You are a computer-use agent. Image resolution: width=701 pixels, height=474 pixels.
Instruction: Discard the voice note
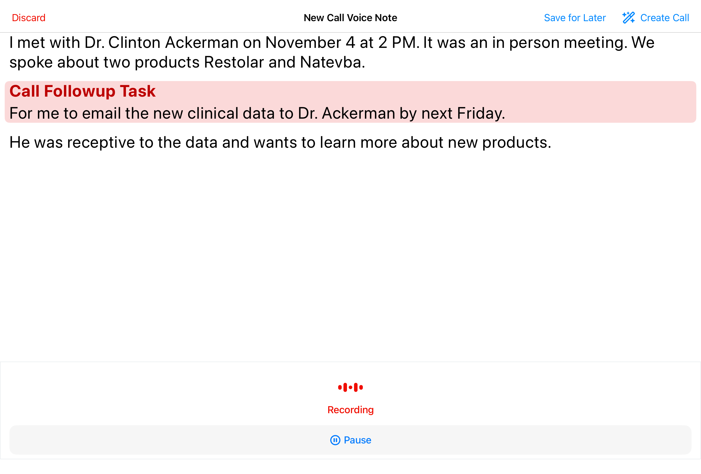(29, 18)
